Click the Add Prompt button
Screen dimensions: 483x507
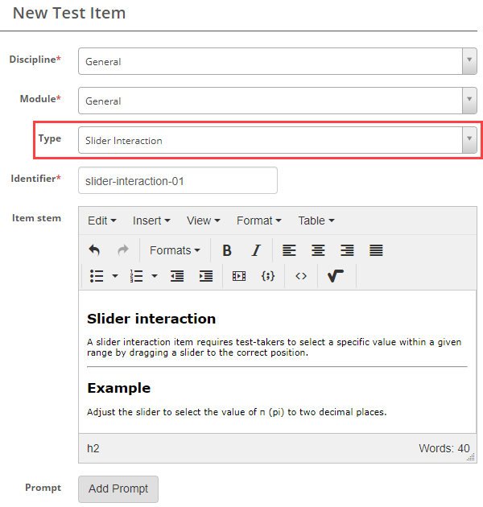pyautogui.click(x=118, y=489)
